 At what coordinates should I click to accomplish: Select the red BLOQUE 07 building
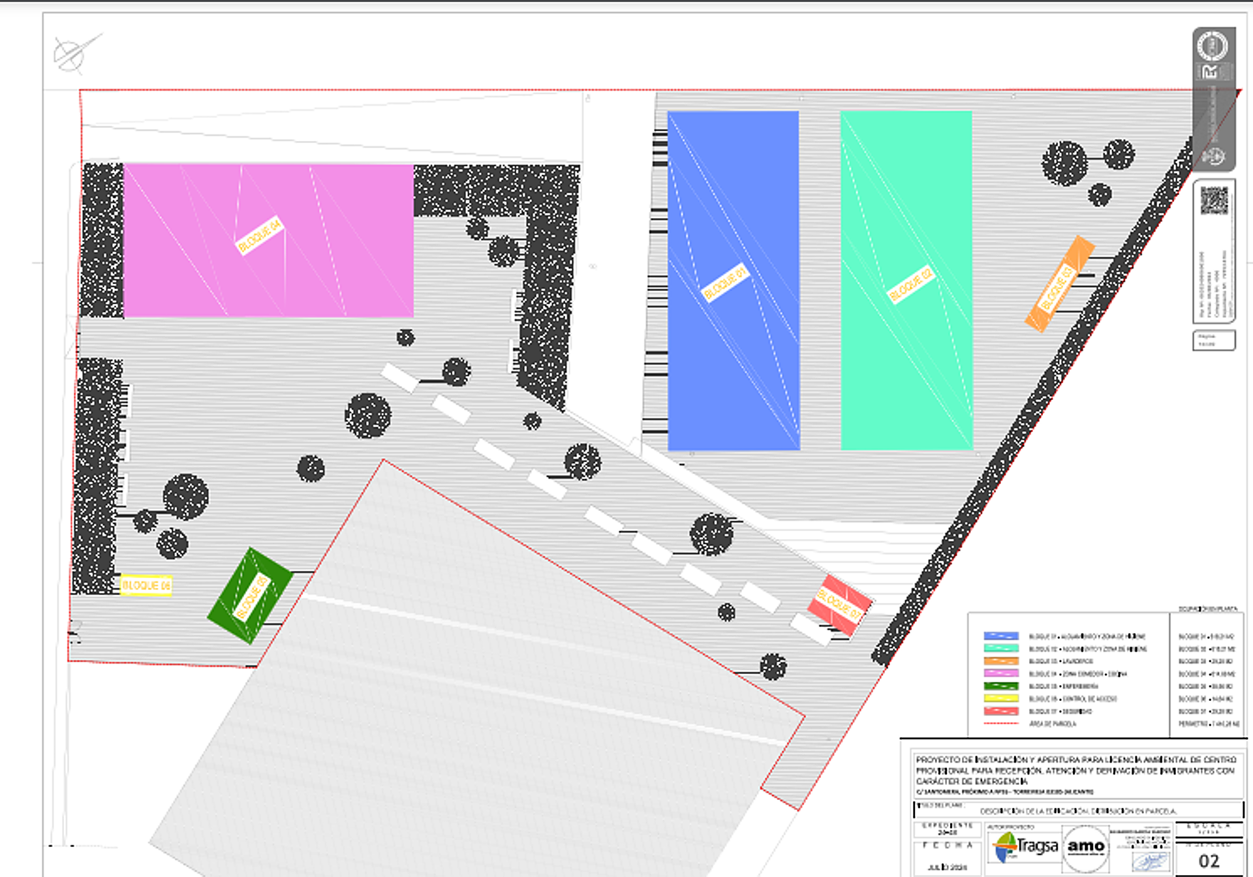click(840, 605)
